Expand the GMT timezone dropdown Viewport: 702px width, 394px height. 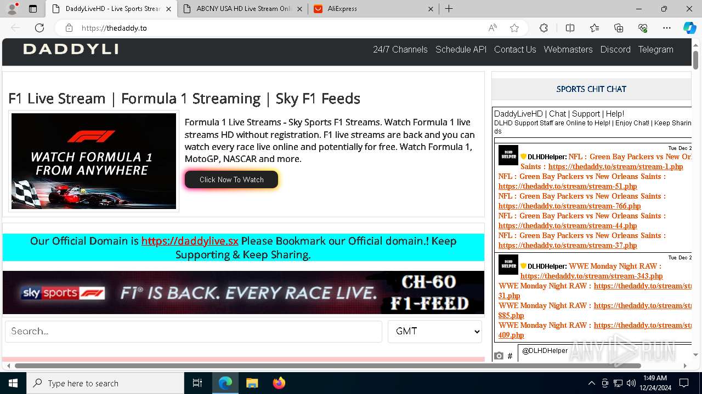point(435,331)
